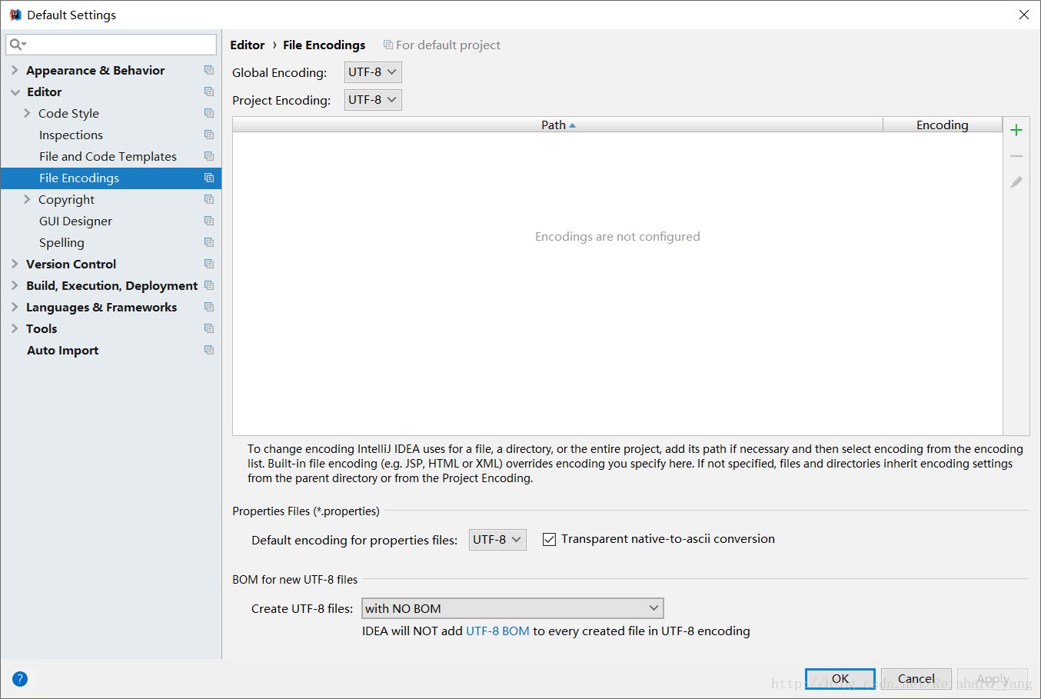Click project-level icon beside Version Control

coord(209,264)
